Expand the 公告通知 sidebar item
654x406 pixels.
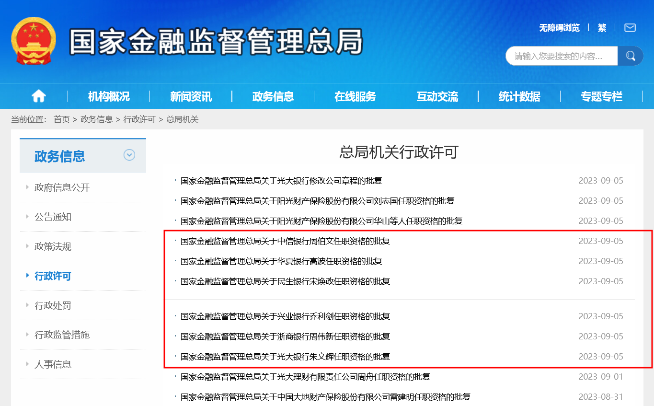pos(53,217)
